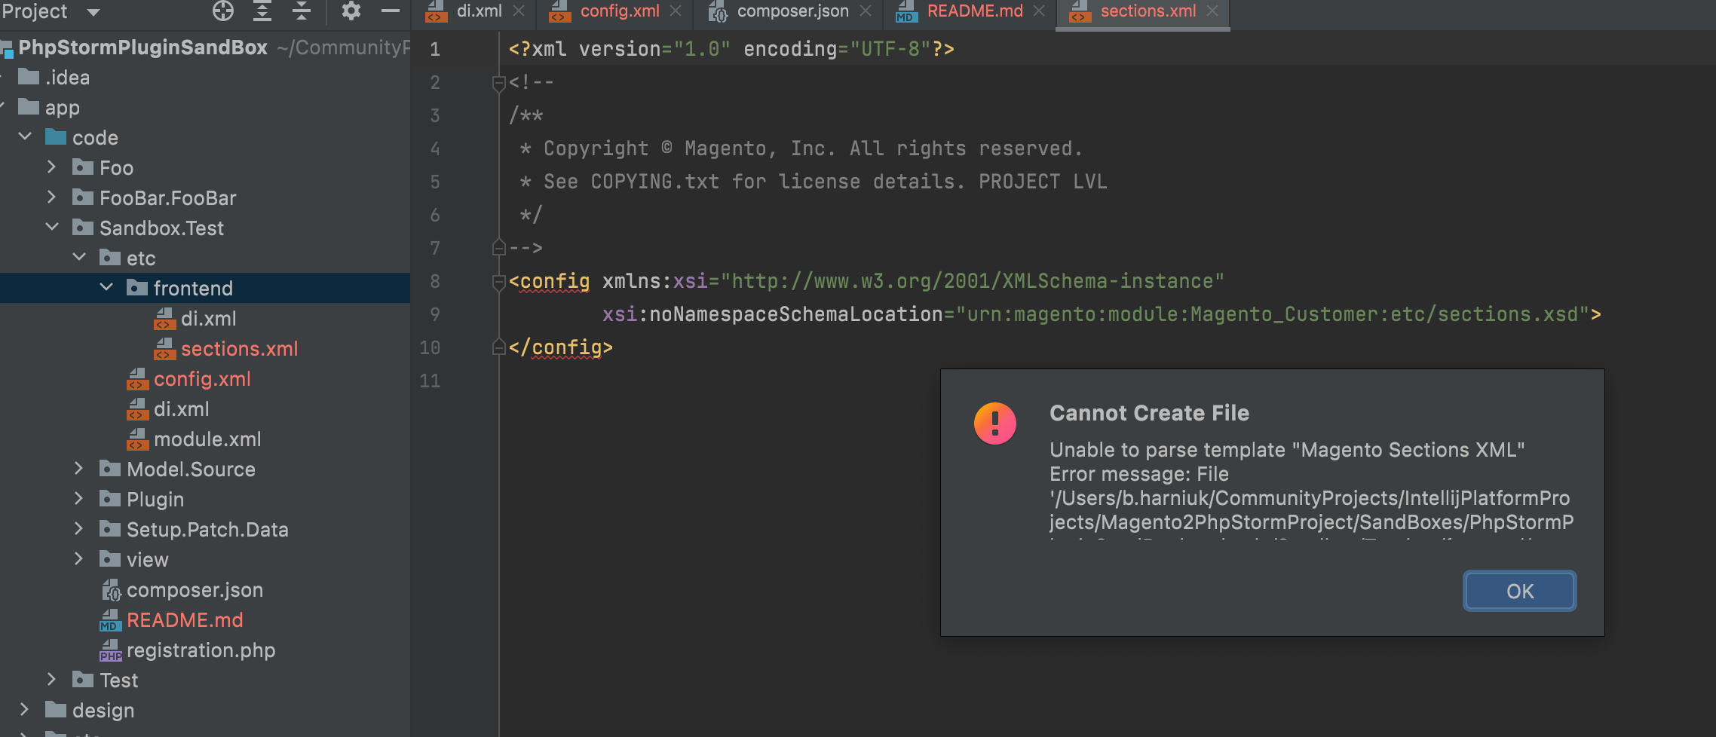Close the composer.json editor tab
Screen dimensions: 1716x737
coord(866,11)
